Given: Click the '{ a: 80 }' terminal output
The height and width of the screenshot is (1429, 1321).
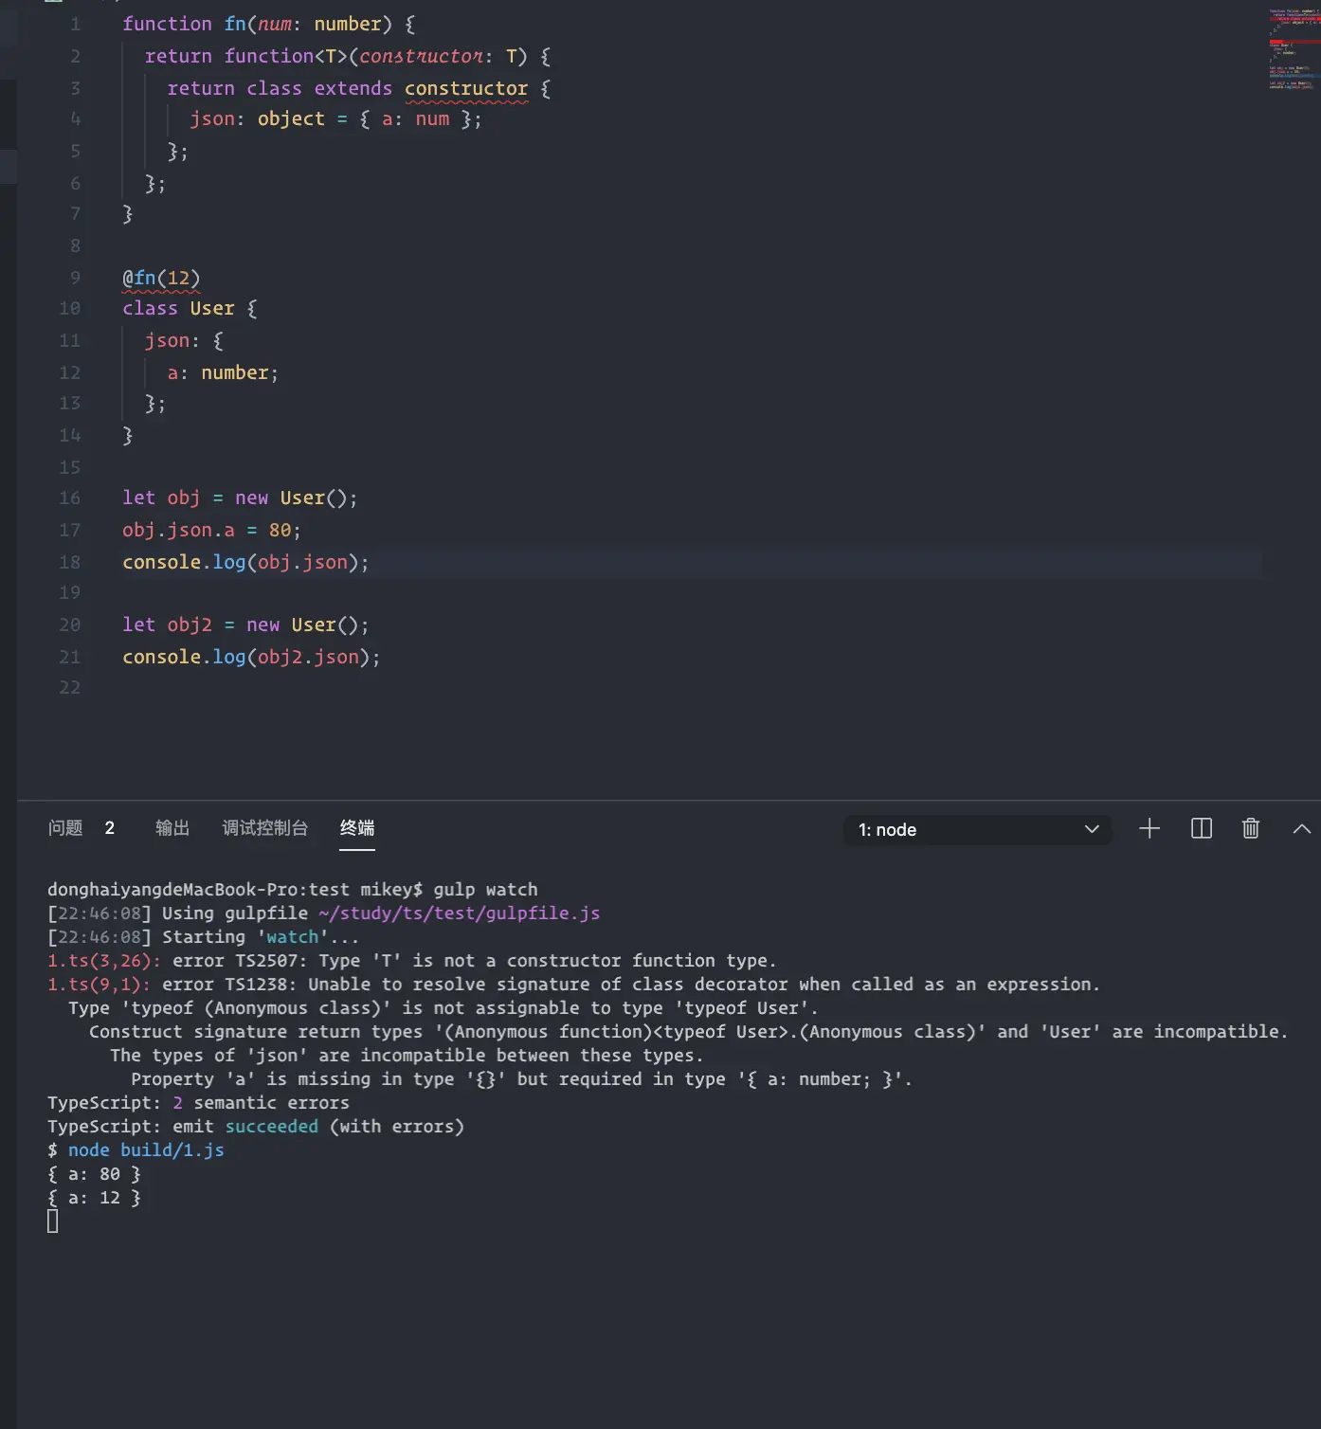Looking at the screenshot, I should coord(94,1173).
